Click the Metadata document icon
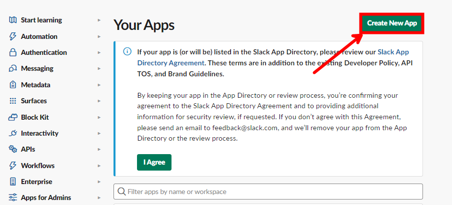 pos(12,85)
